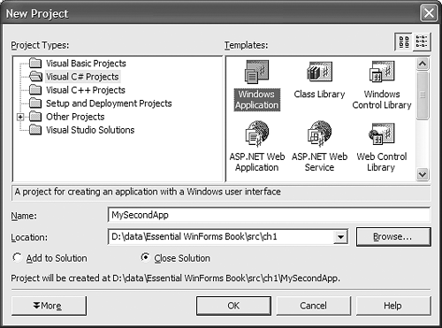Select Visual Basic Projects text label
Screen dimensions: 442x328
[86, 64]
